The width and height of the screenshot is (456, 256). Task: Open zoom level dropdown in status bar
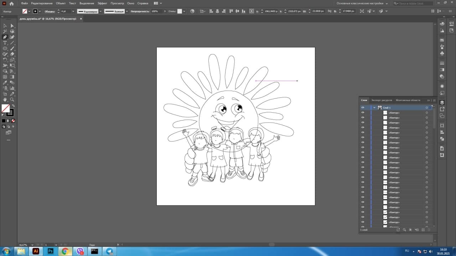point(32,245)
